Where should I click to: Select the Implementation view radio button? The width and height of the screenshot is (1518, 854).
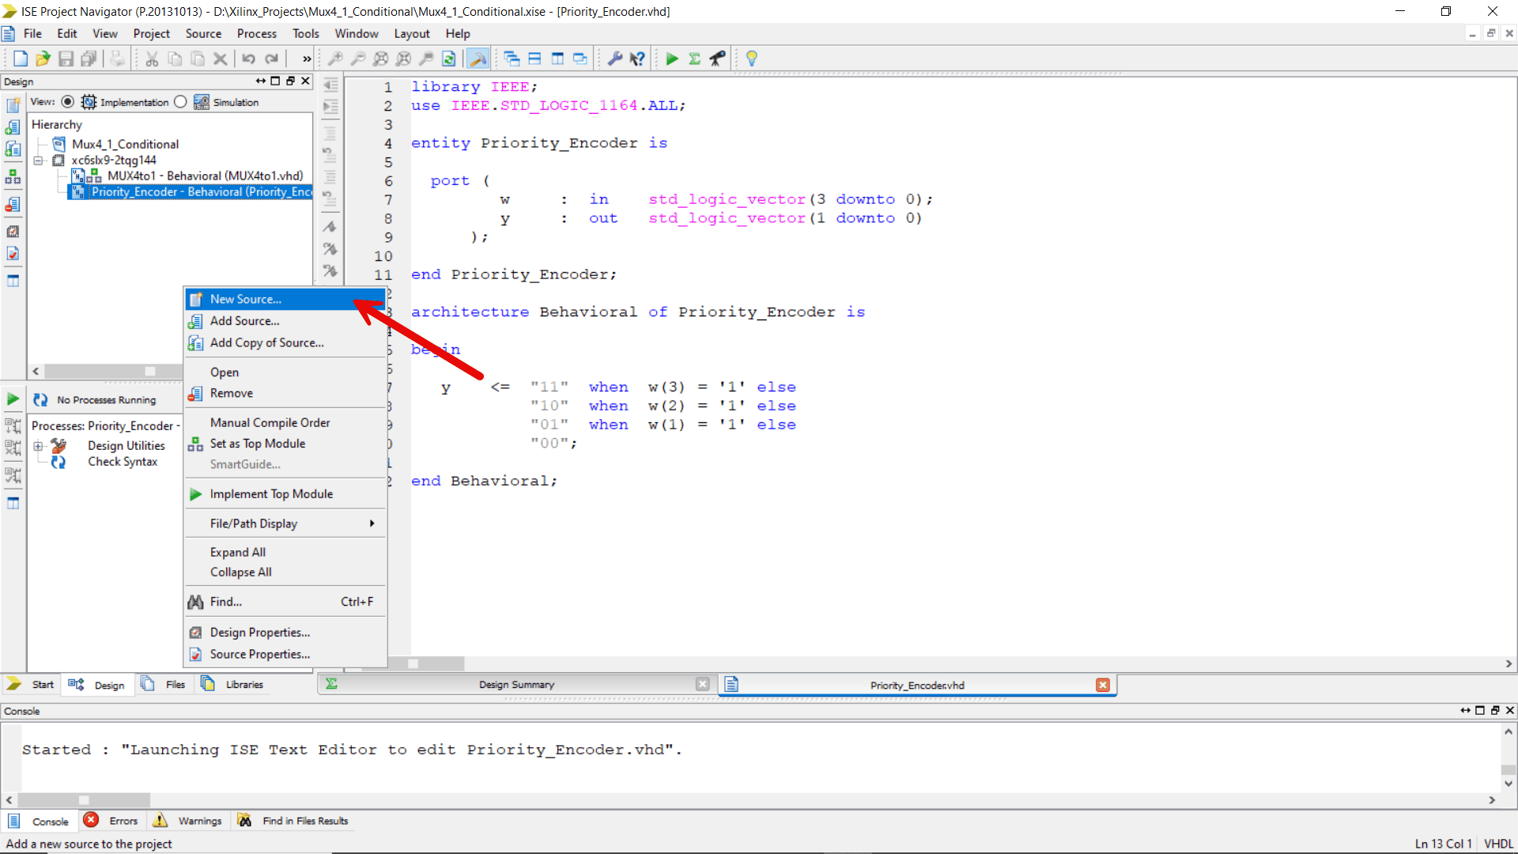pyautogui.click(x=67, y=101)
